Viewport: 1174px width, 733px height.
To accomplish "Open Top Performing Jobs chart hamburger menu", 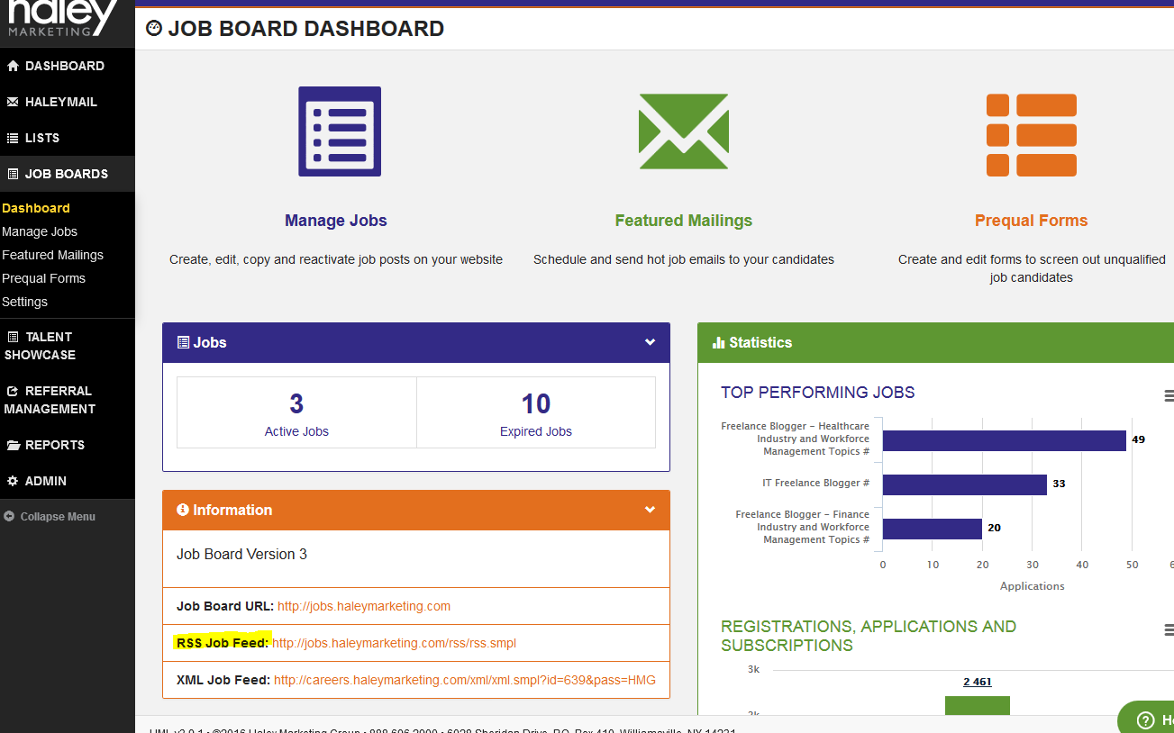I will coord(1169,395).
